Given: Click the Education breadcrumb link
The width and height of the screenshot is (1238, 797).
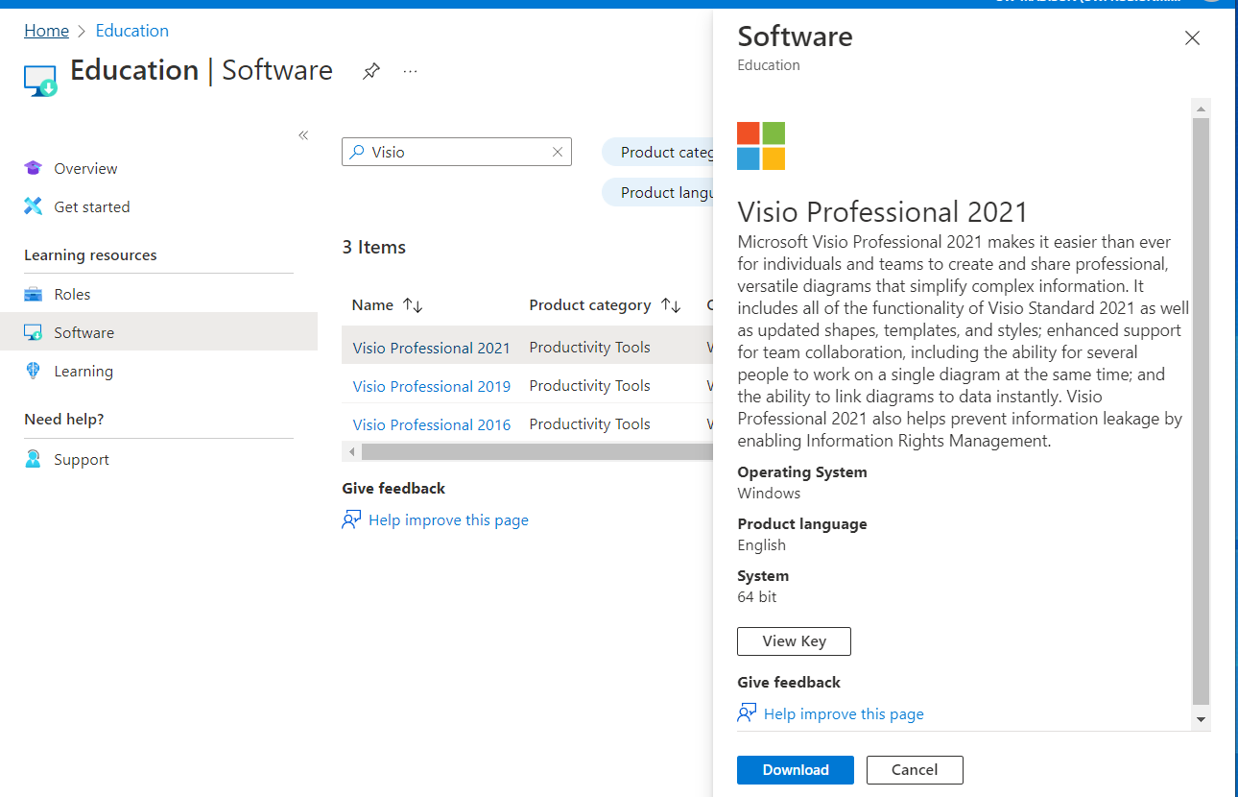Looking at the screenshot, I should (x=132, y=31).
